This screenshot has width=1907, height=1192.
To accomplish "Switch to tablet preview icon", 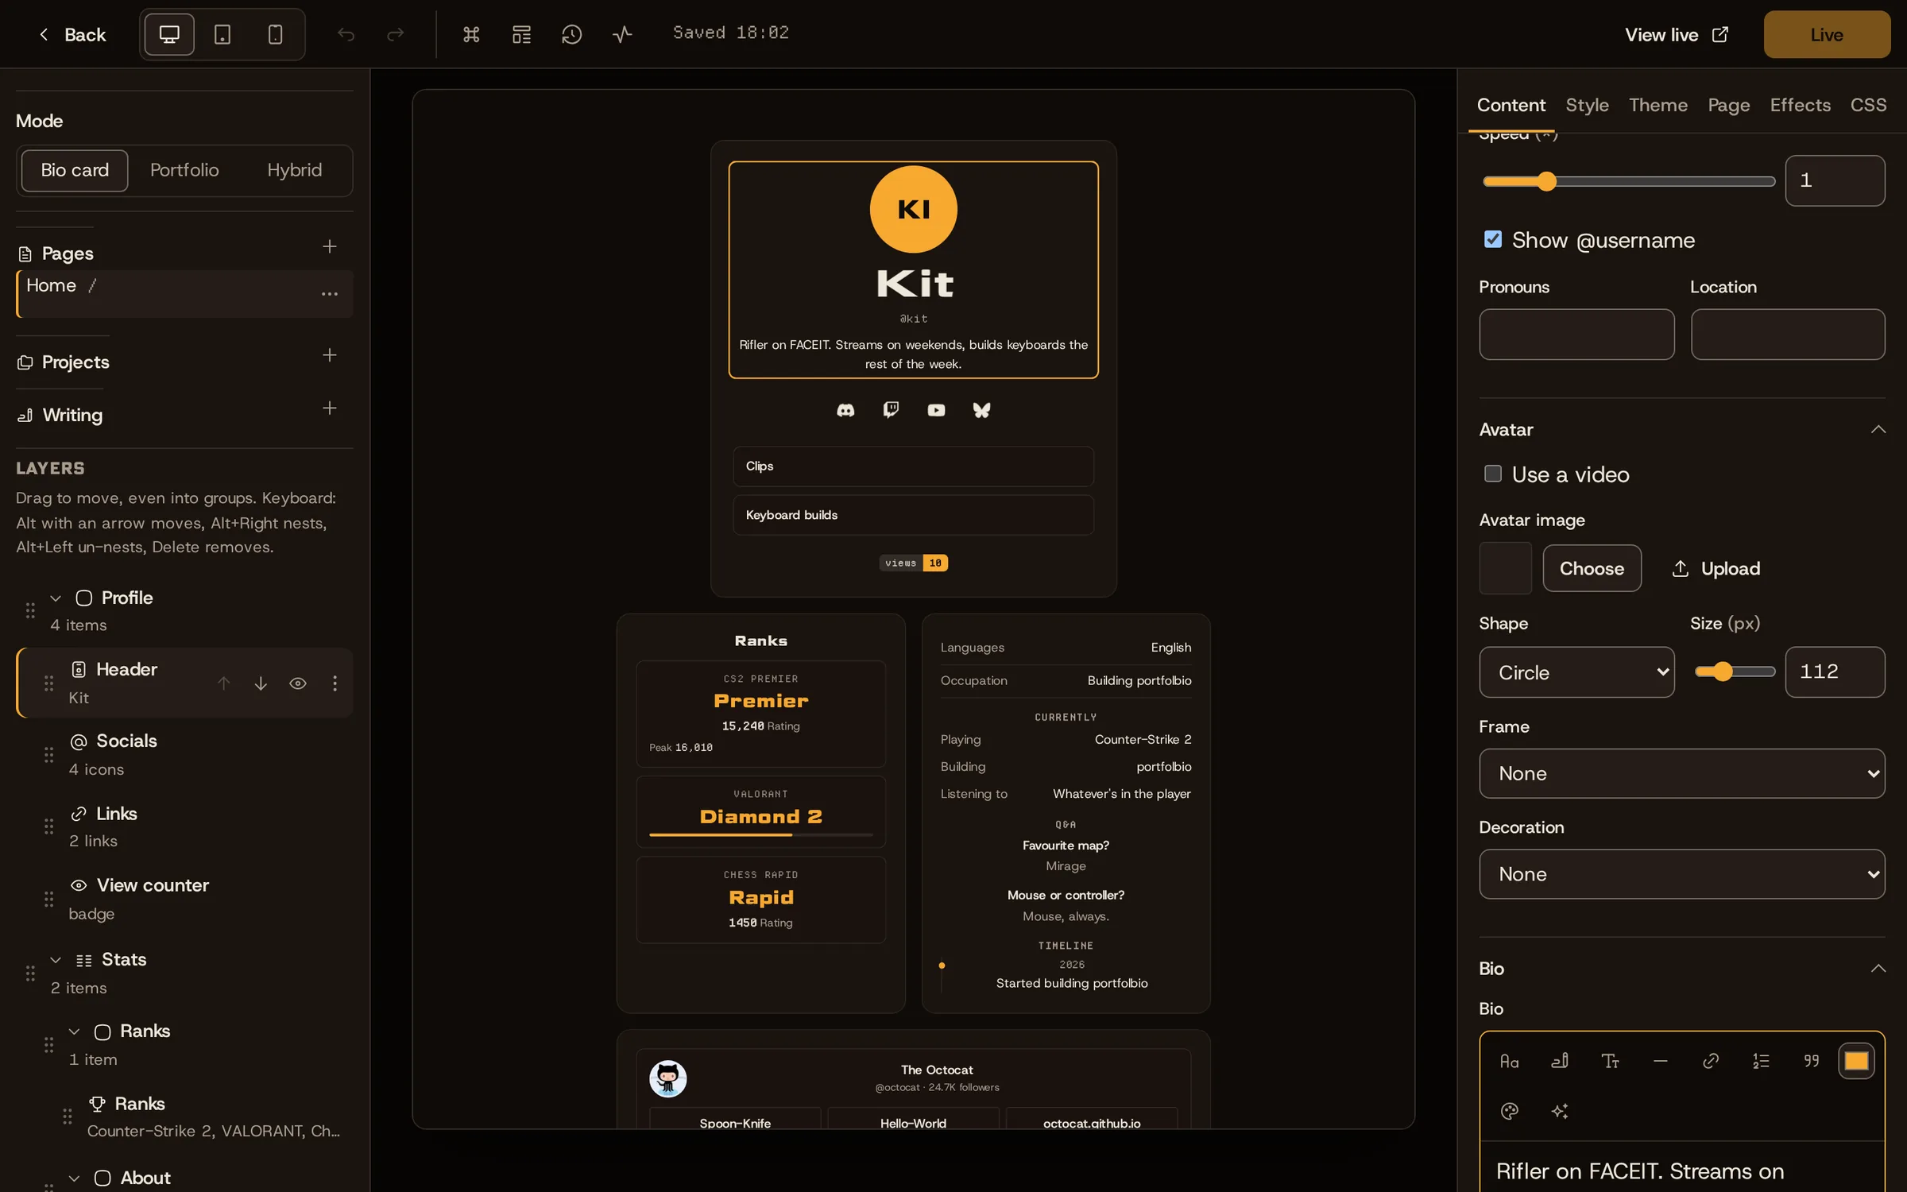I will [x=222, y=34].
